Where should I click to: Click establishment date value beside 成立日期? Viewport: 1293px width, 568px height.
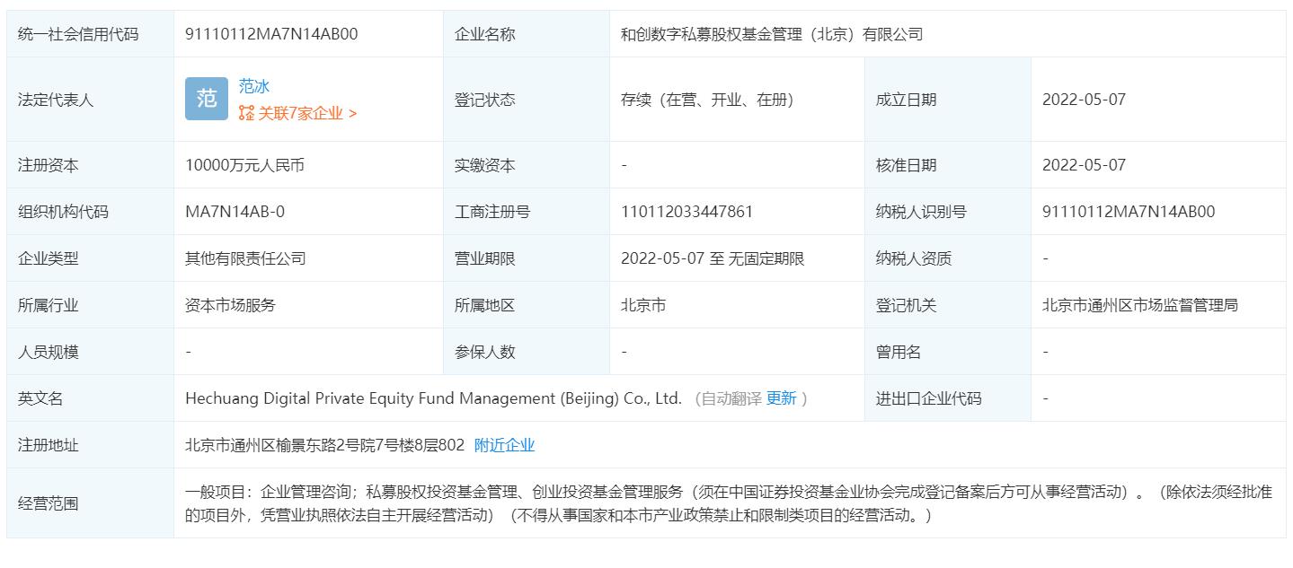(x=1084, y=100)
